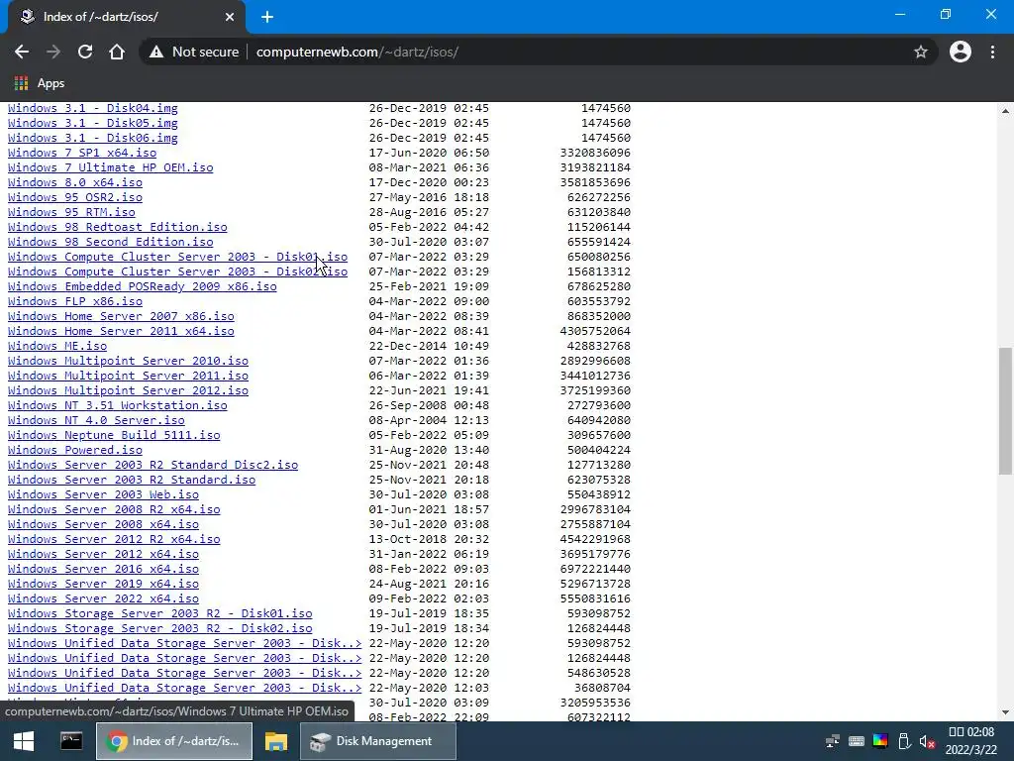Open the home page icon
This screenshot has width=1014, height=761.
coord(117,52)
